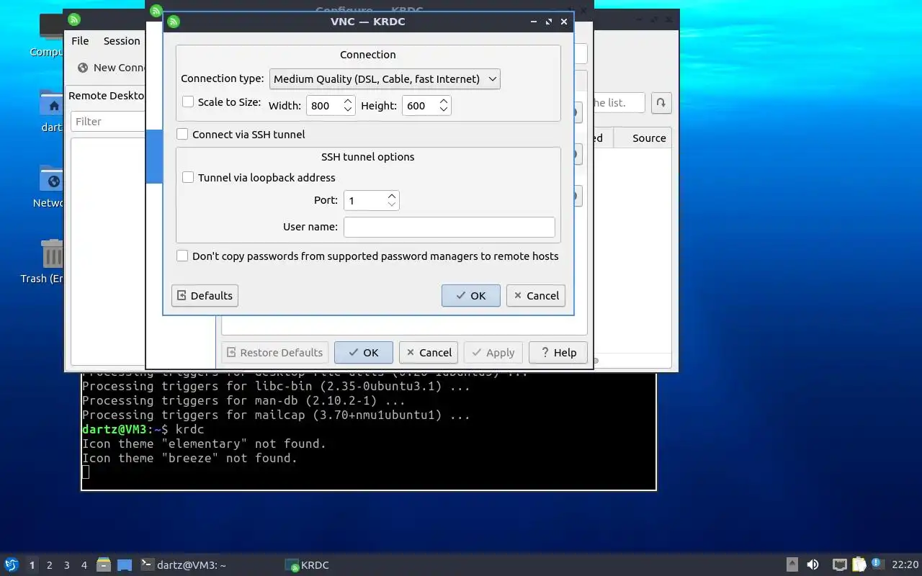Decrease the SSH Port value
Image resolution: width=922 pixels, height=576 pixels.
click(392, 204)
